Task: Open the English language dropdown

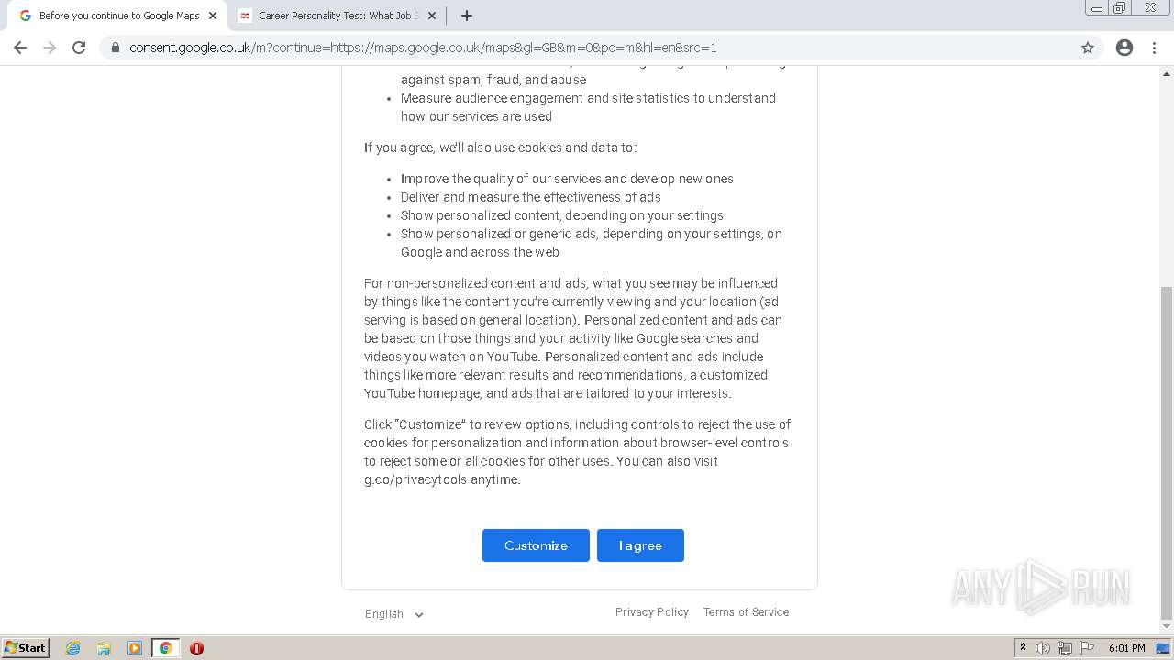Action: point(394,614)
